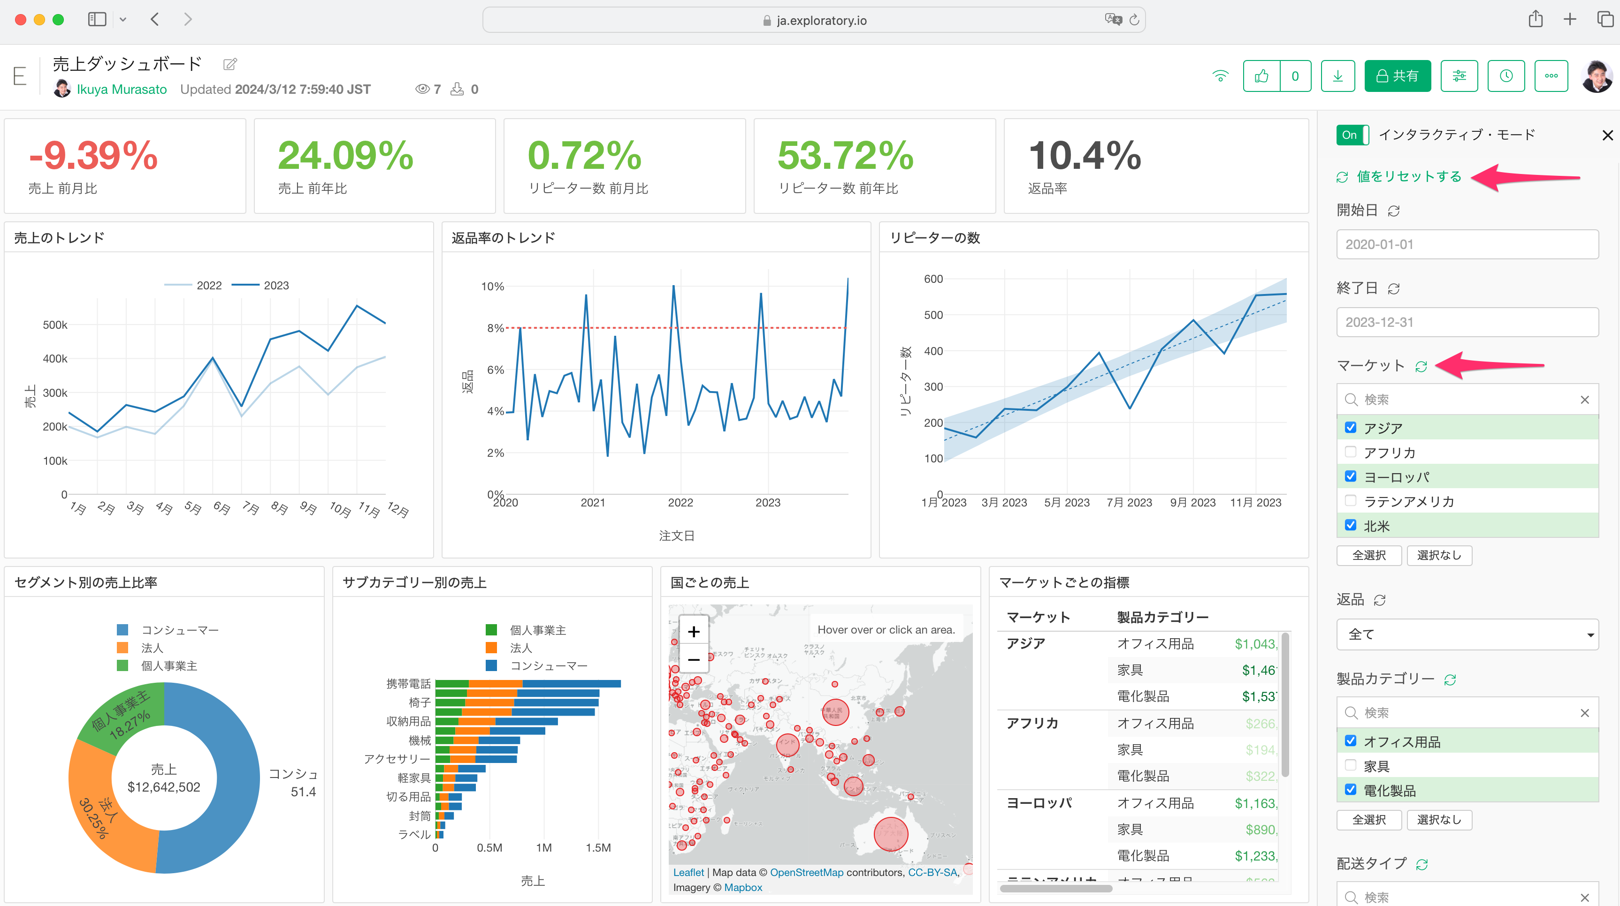Image resolution: width=1620 pixels, height=906 pixels.
Task: Go back with the browser back arrow
Action: (155, 20)
